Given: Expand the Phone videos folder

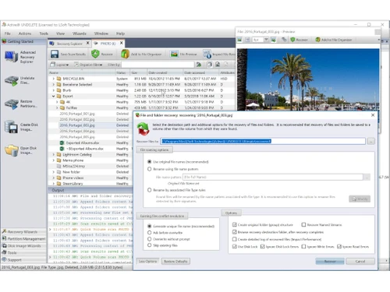Looking at the screenshot, I should click(54, 178).
